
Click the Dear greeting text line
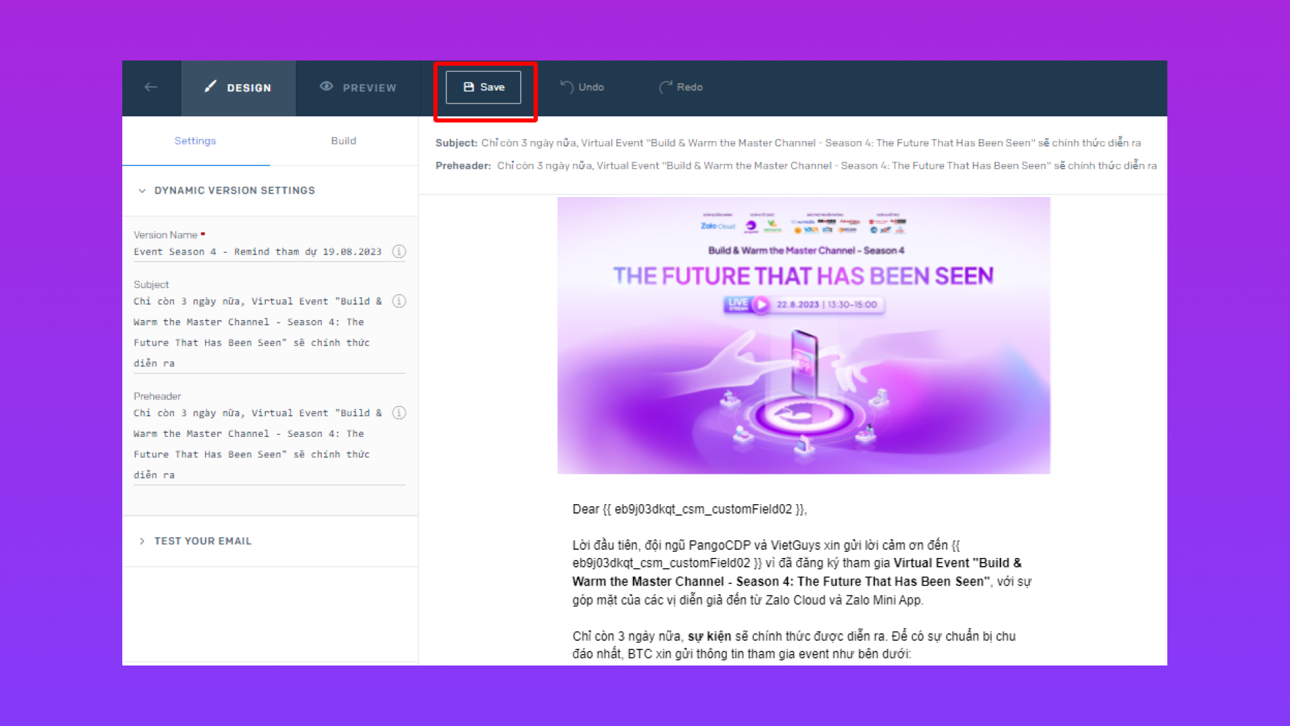pos(689,510)
